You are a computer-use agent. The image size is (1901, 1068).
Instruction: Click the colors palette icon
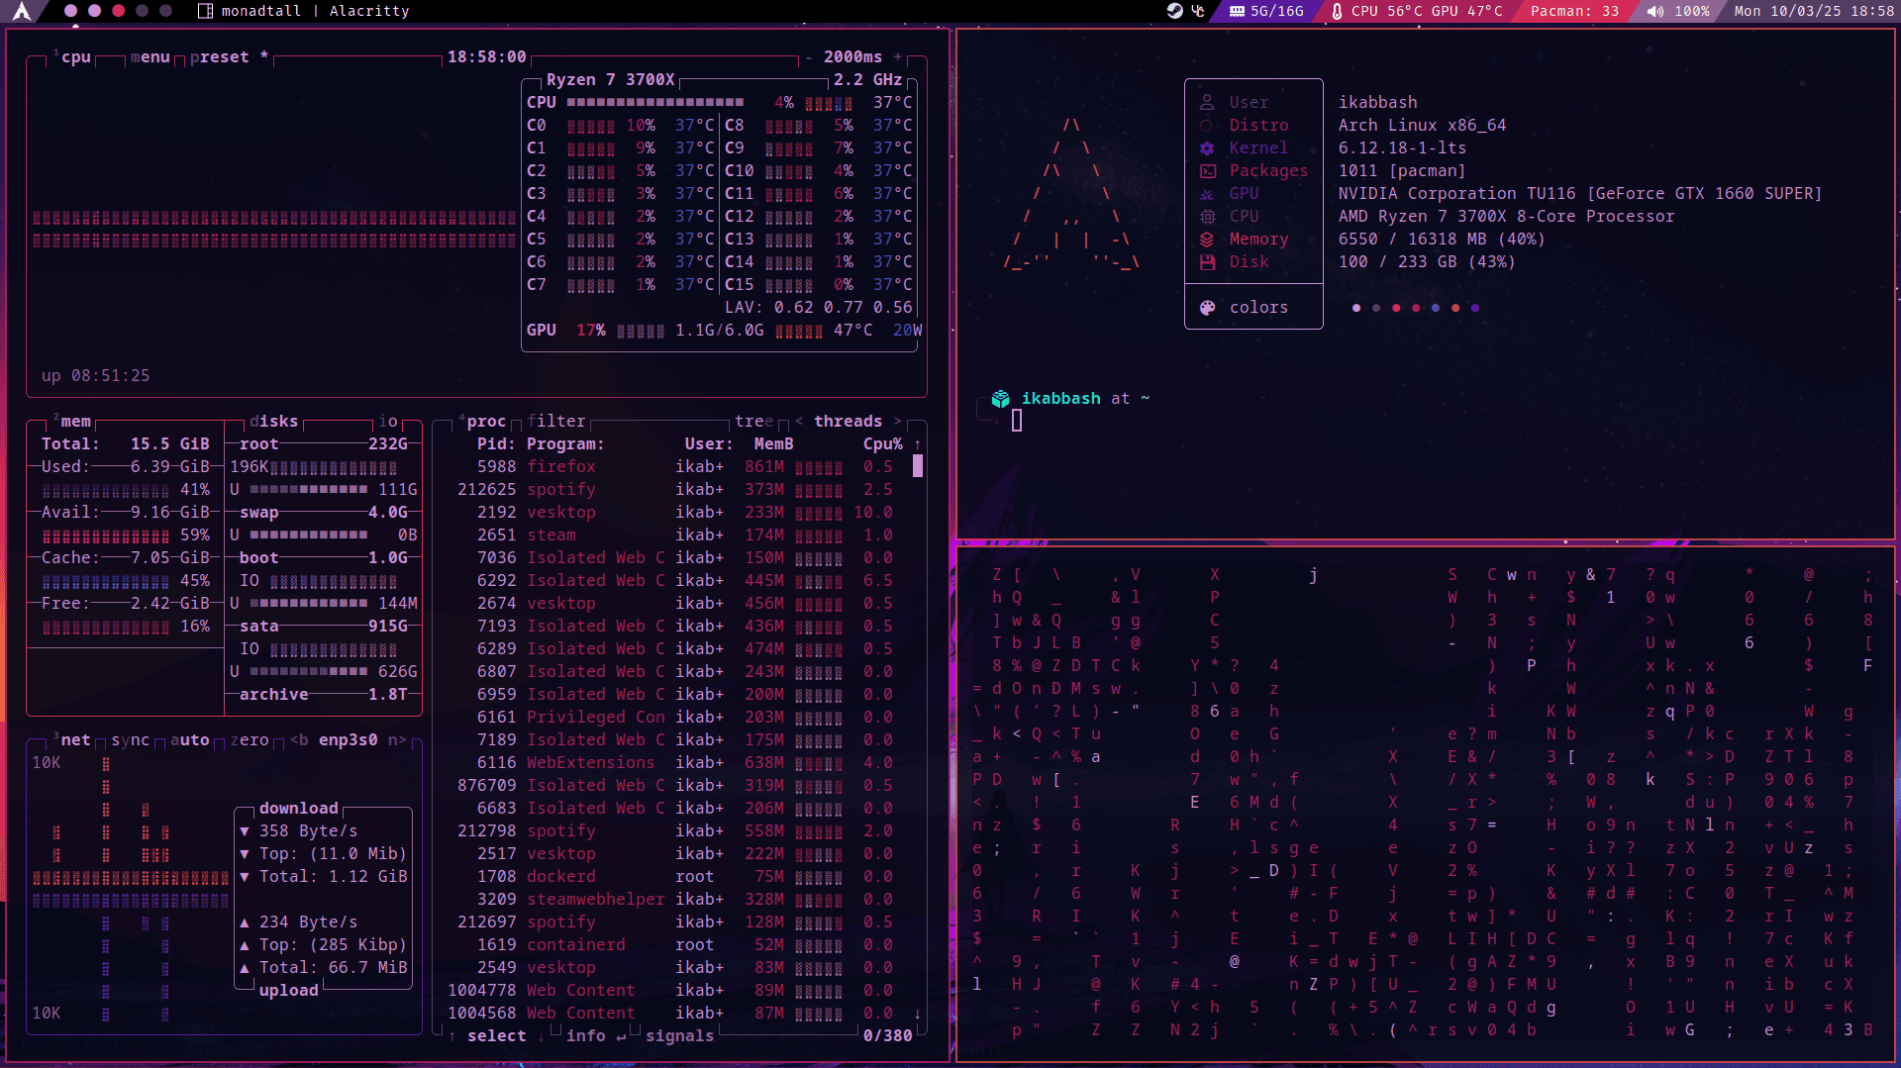(x=1207, y=308)
